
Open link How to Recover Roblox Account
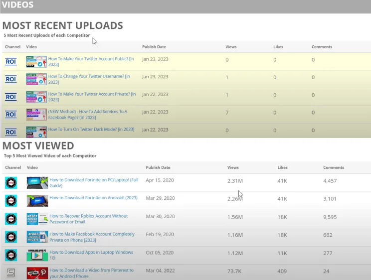tap(88, 219)
